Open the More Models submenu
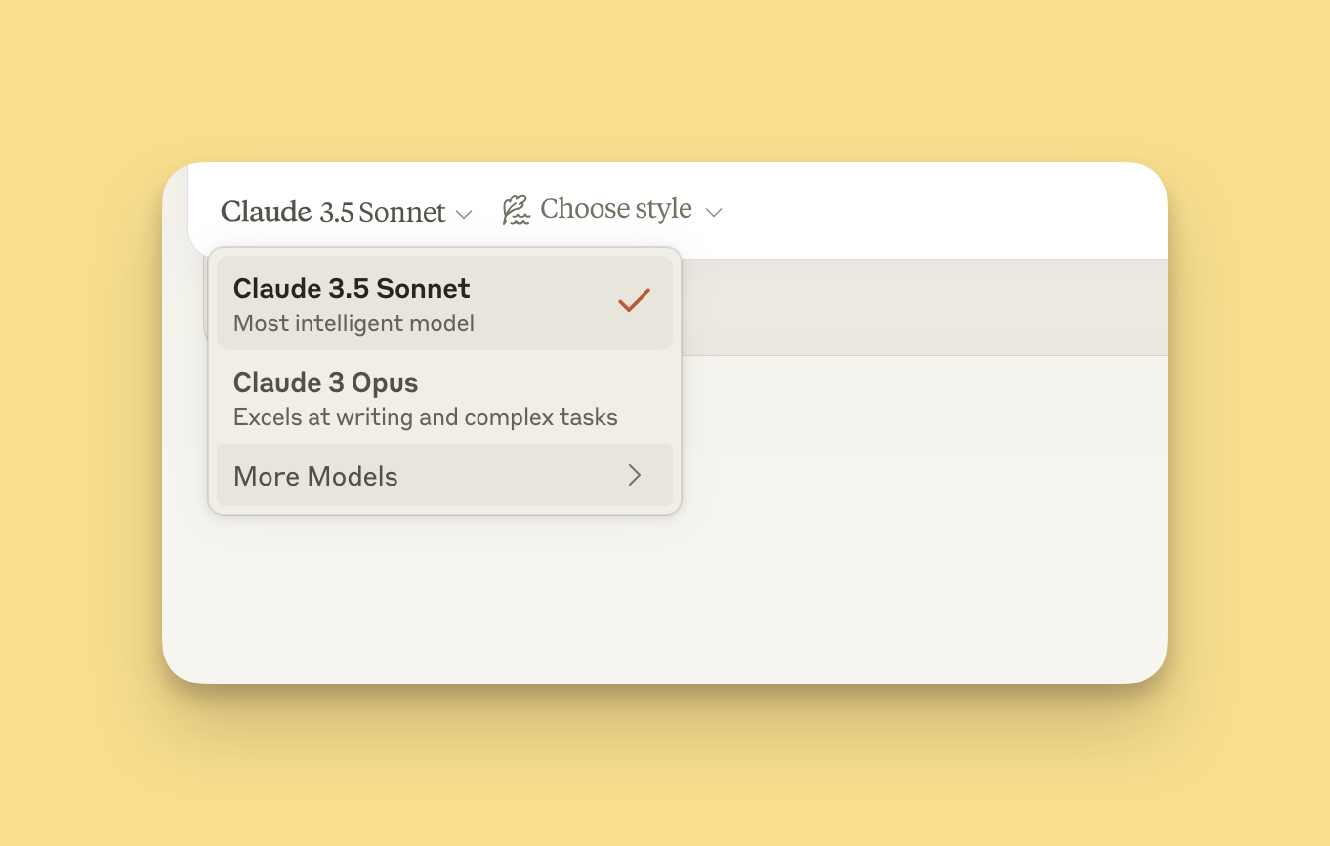Viewport: 1330px width, 846px height. (444, 476)
